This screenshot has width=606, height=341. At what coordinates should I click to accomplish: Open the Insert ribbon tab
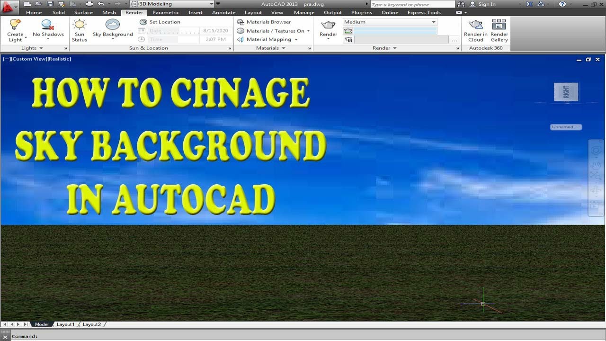coord(196,12)
